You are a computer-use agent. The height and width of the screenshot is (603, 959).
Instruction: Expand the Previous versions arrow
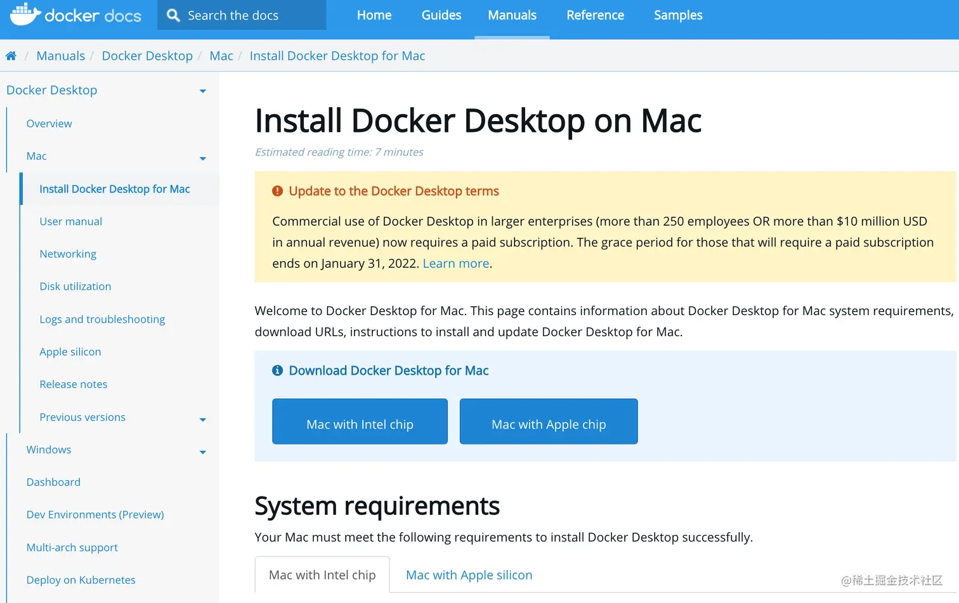pyautogui.click(x=203, y=420)
